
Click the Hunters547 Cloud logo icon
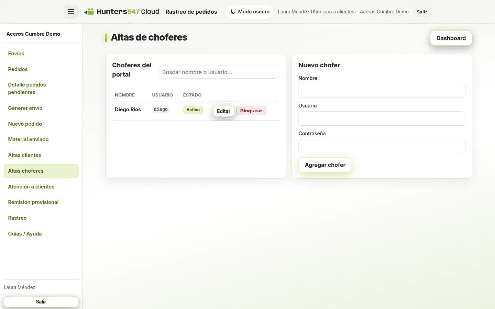click(x=89, y=12)
